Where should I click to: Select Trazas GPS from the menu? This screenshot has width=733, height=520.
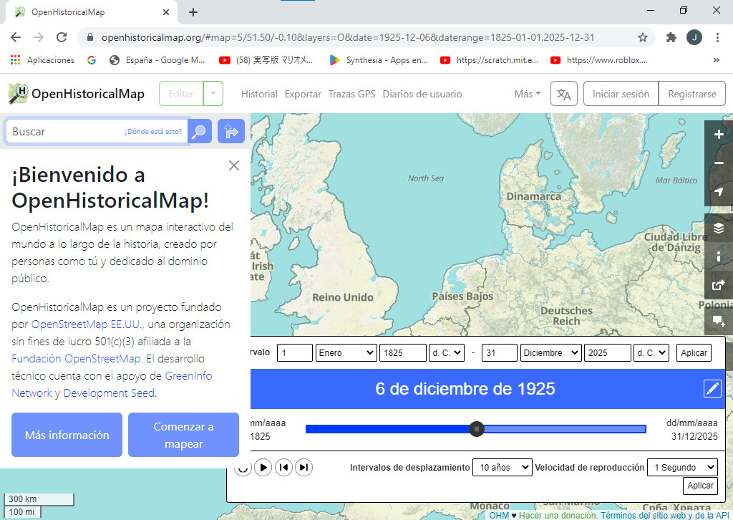point(351,93)
